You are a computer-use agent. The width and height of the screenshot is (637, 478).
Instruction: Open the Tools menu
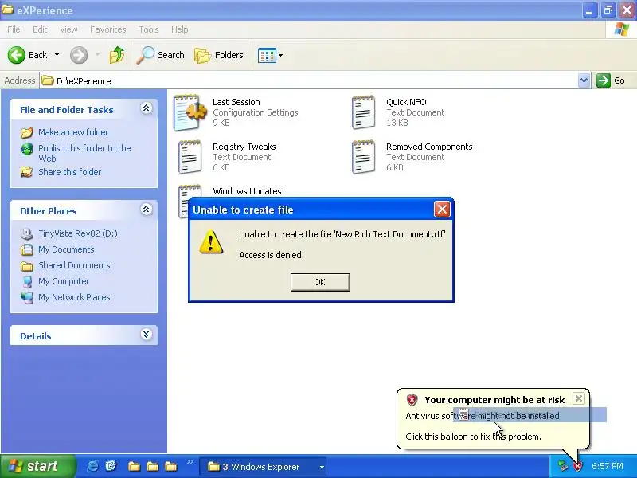pyautogui.click(x=149, y=29)
